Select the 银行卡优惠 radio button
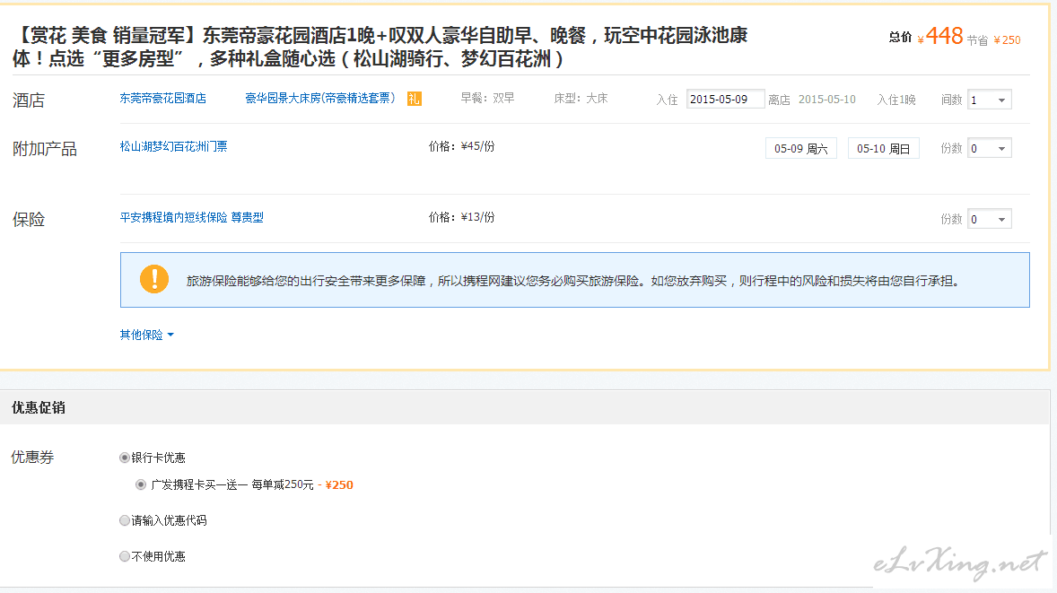Screen dimensions: 1057x593 tap(124, 458)
